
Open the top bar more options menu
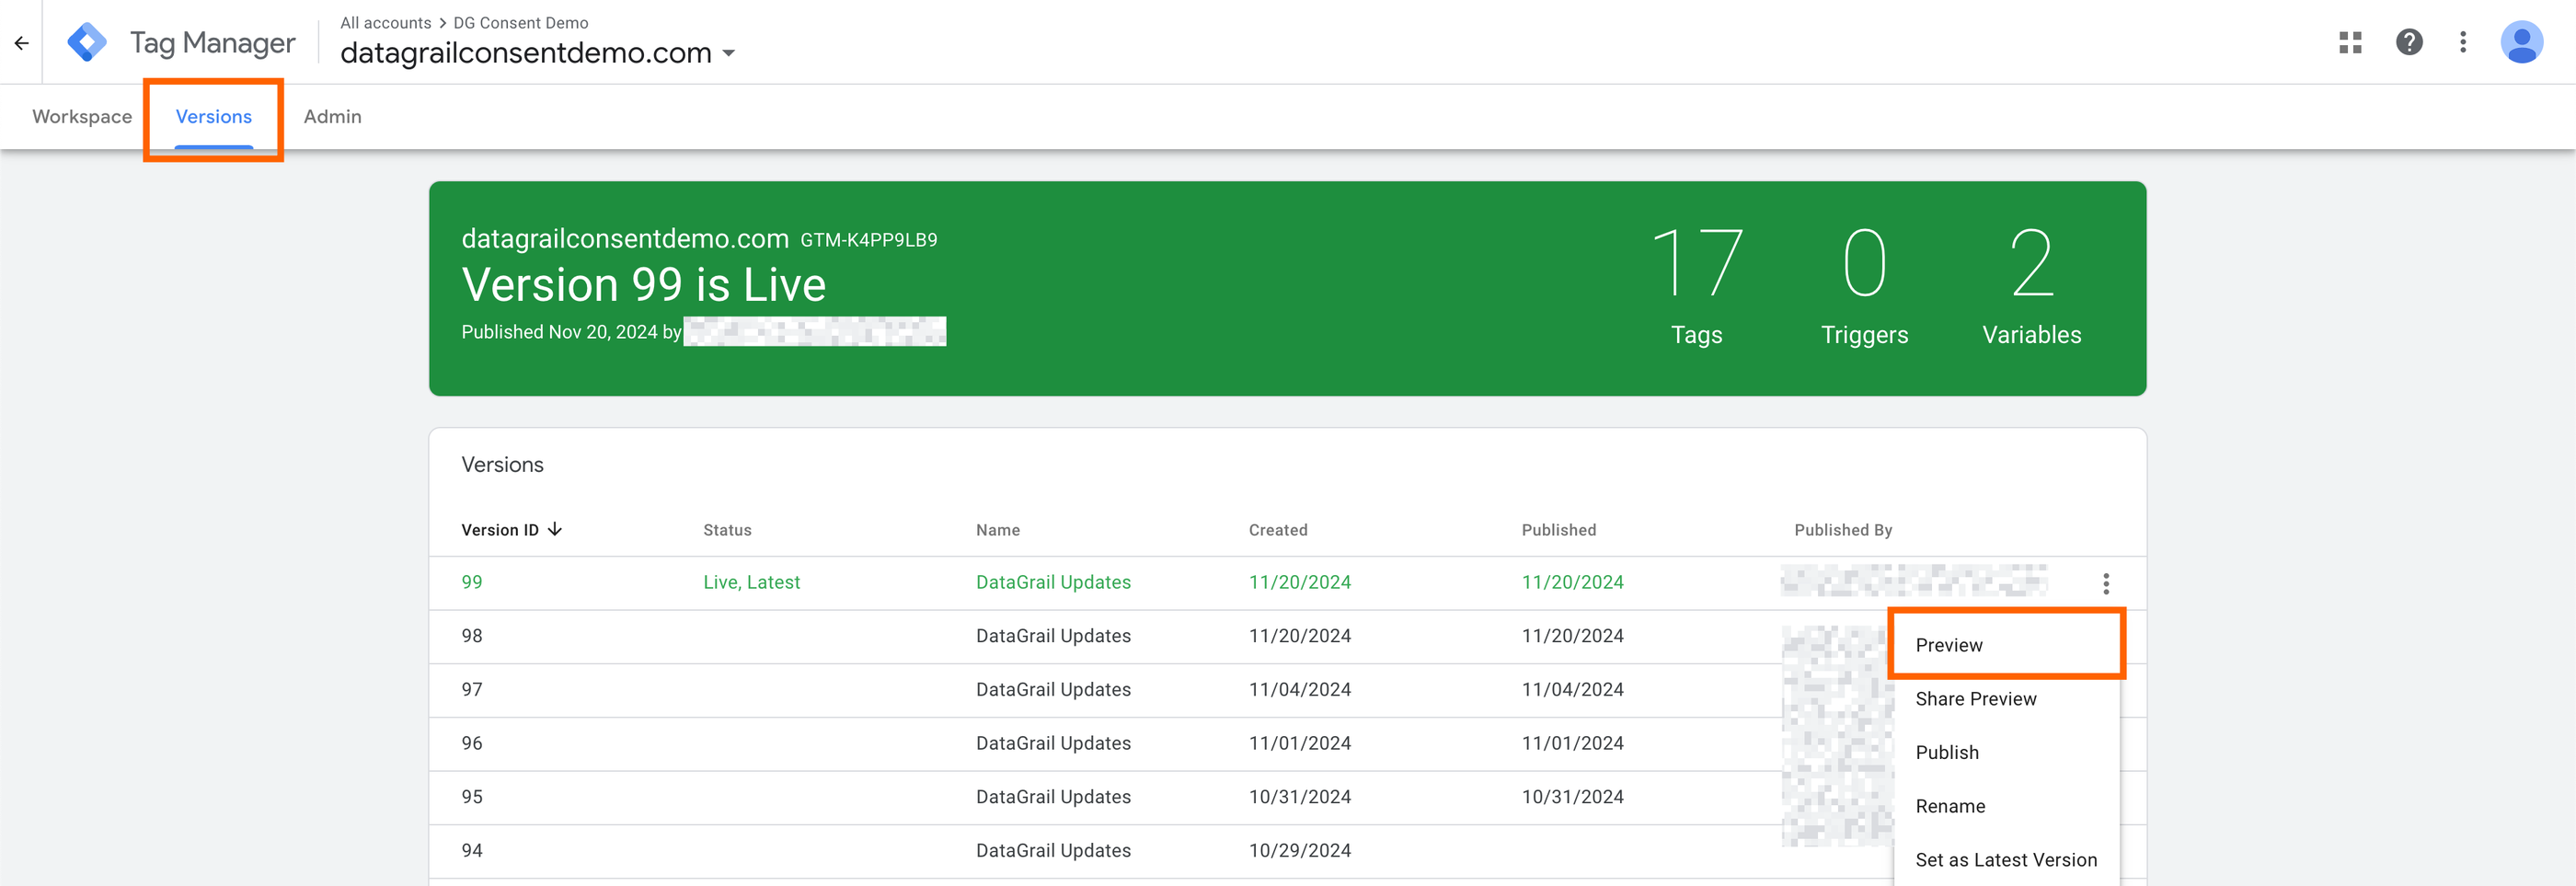2463,42
